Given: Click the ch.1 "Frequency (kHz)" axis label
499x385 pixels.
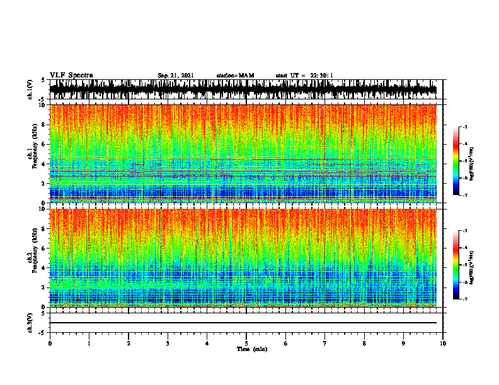Looking at the screenshot, I should click(34, 146).
